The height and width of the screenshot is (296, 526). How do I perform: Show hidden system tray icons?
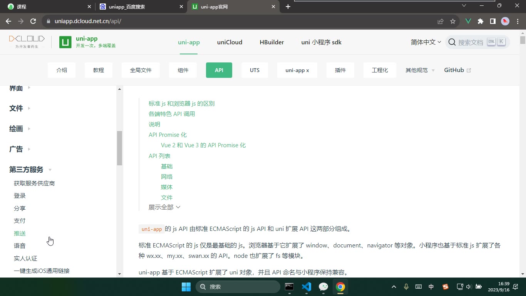click(x=394, y=287)
